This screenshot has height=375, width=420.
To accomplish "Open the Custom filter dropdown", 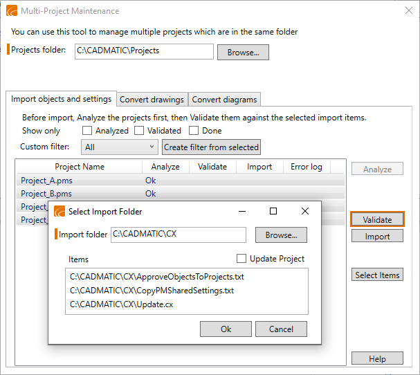I will (x=120, y=147).
